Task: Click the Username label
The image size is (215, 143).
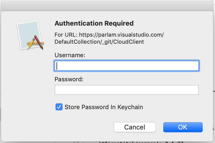Action: coord(70,55)
